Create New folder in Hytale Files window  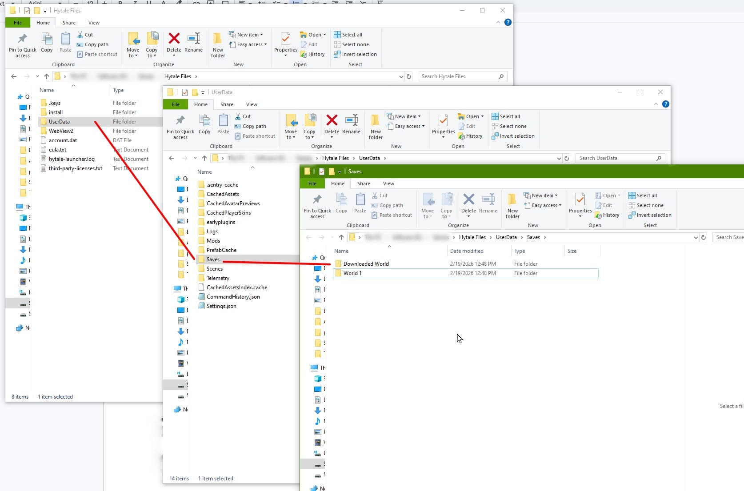[218, 45]
